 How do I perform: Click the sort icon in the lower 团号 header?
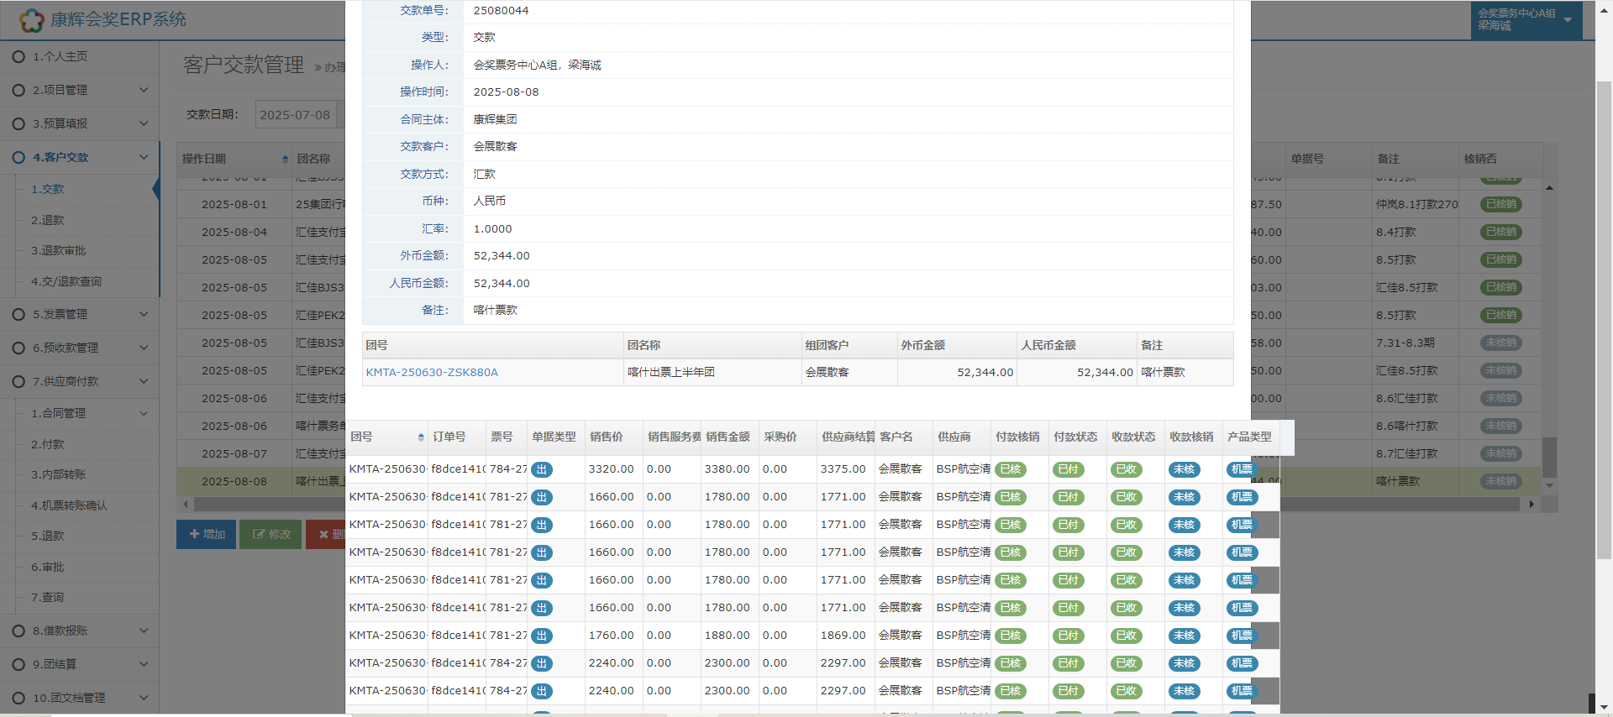[x=421, y=437]
